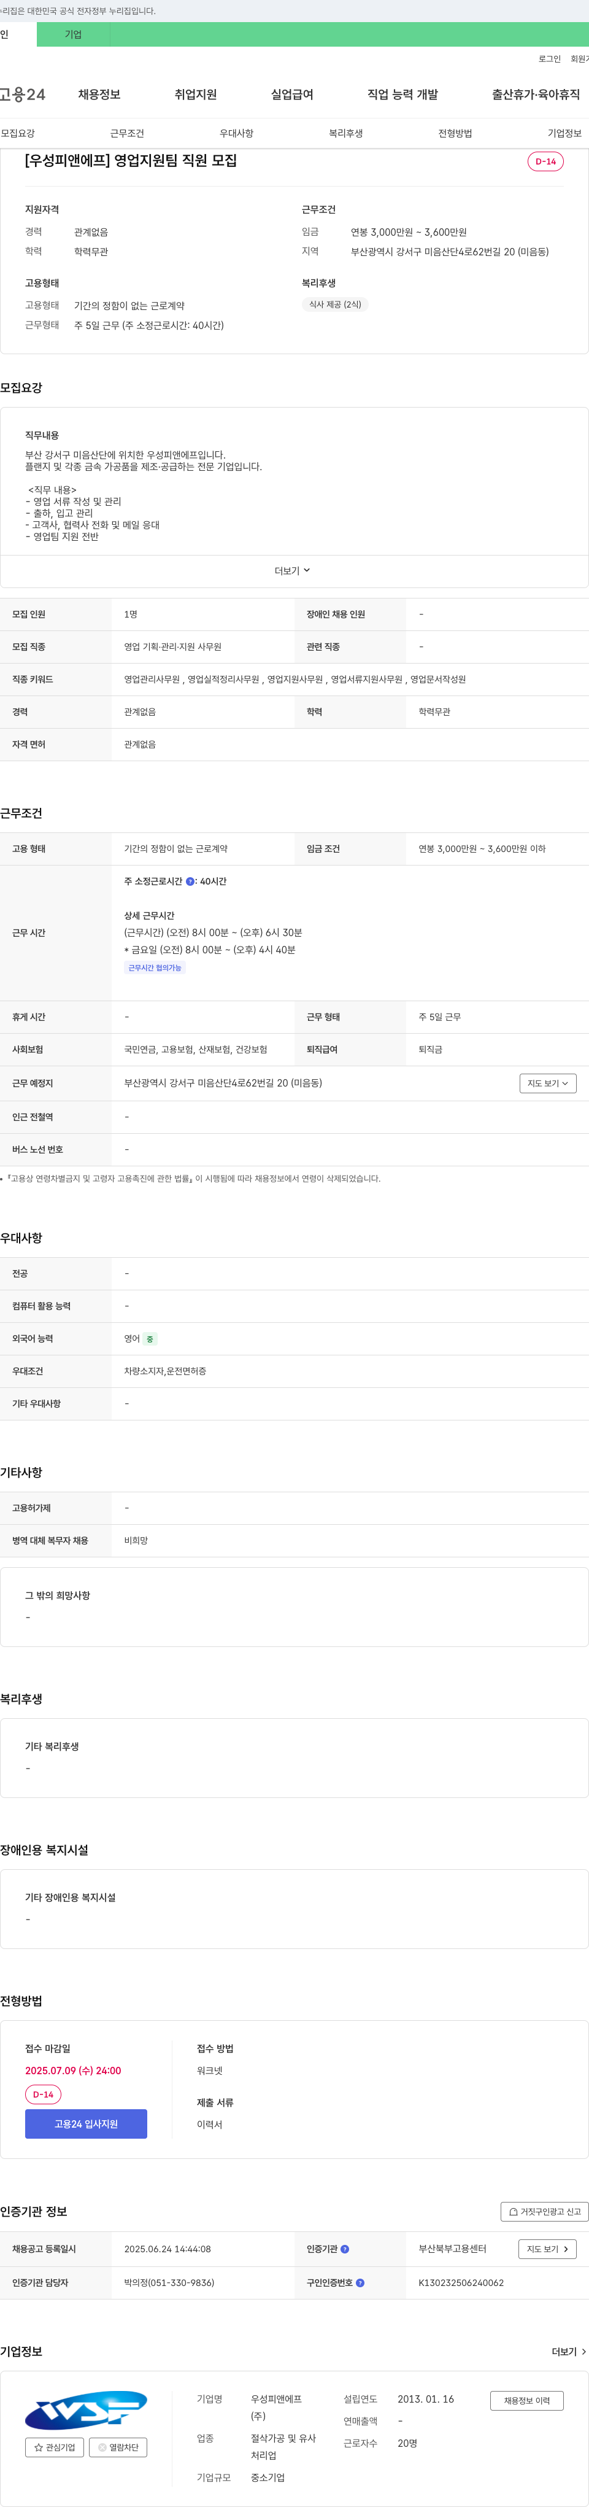Open the 출산휴가·육아휴직 menu
The width and height of the screenshot is (589, 2507).
coord(536,95)
